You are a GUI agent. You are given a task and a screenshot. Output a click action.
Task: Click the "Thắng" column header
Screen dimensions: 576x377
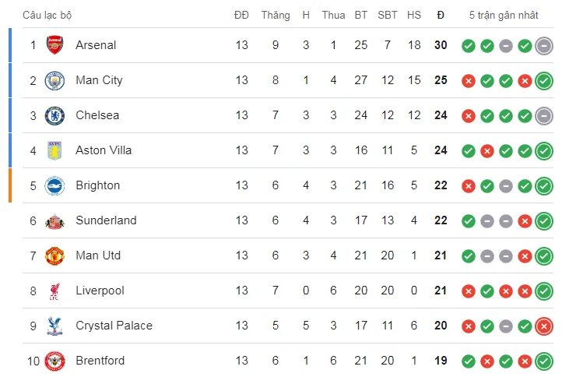(x=276, y=15)
